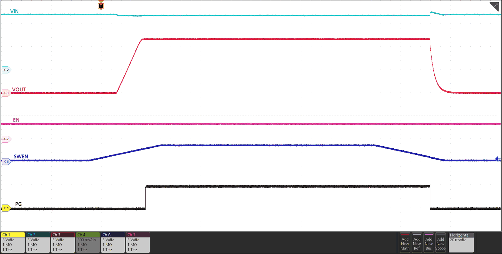Select the C2 waveform handle
Image resolution: width=502 pixels, height=254 pixels.
[x=6, y=70]
